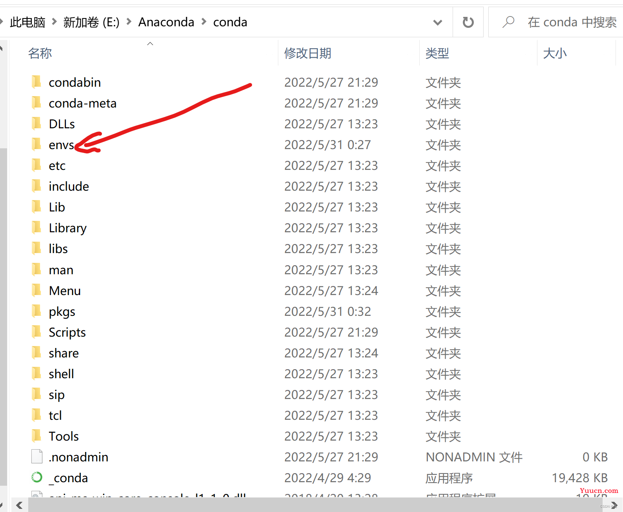
Task: Select the share folder icon
Action: (36, 353)
